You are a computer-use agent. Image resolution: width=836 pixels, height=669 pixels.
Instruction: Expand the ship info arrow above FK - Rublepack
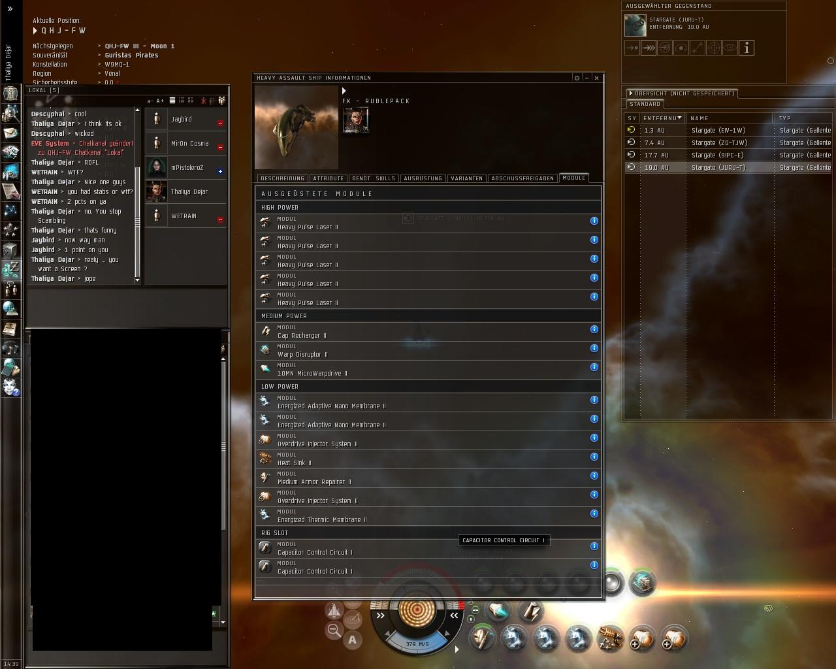point(344,91)
